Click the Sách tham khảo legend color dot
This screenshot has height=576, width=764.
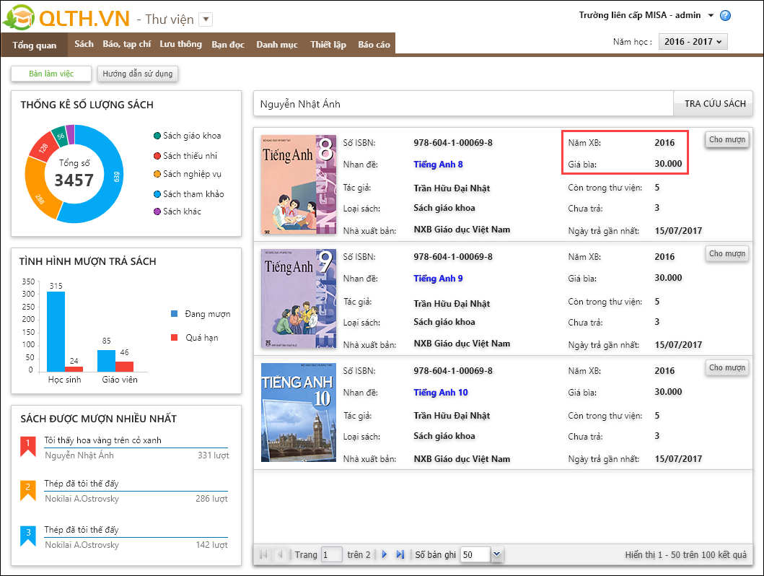click(157, 194)
